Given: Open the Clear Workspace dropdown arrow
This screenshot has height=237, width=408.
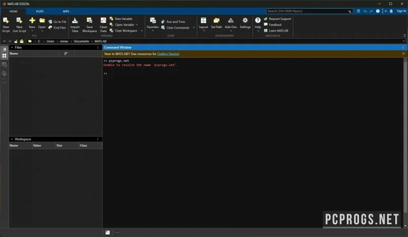Looking at the screenshot, I should 142,31.
